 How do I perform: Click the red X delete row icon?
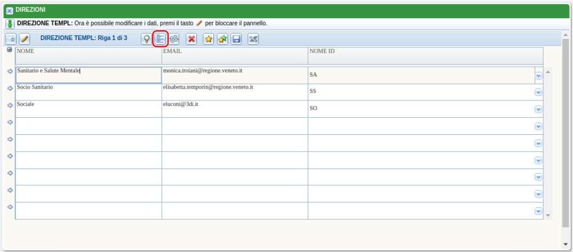(192, 39)
